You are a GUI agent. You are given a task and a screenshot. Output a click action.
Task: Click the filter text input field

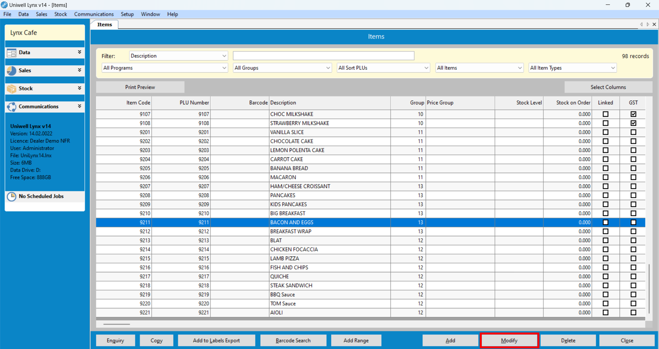point(324,56)
